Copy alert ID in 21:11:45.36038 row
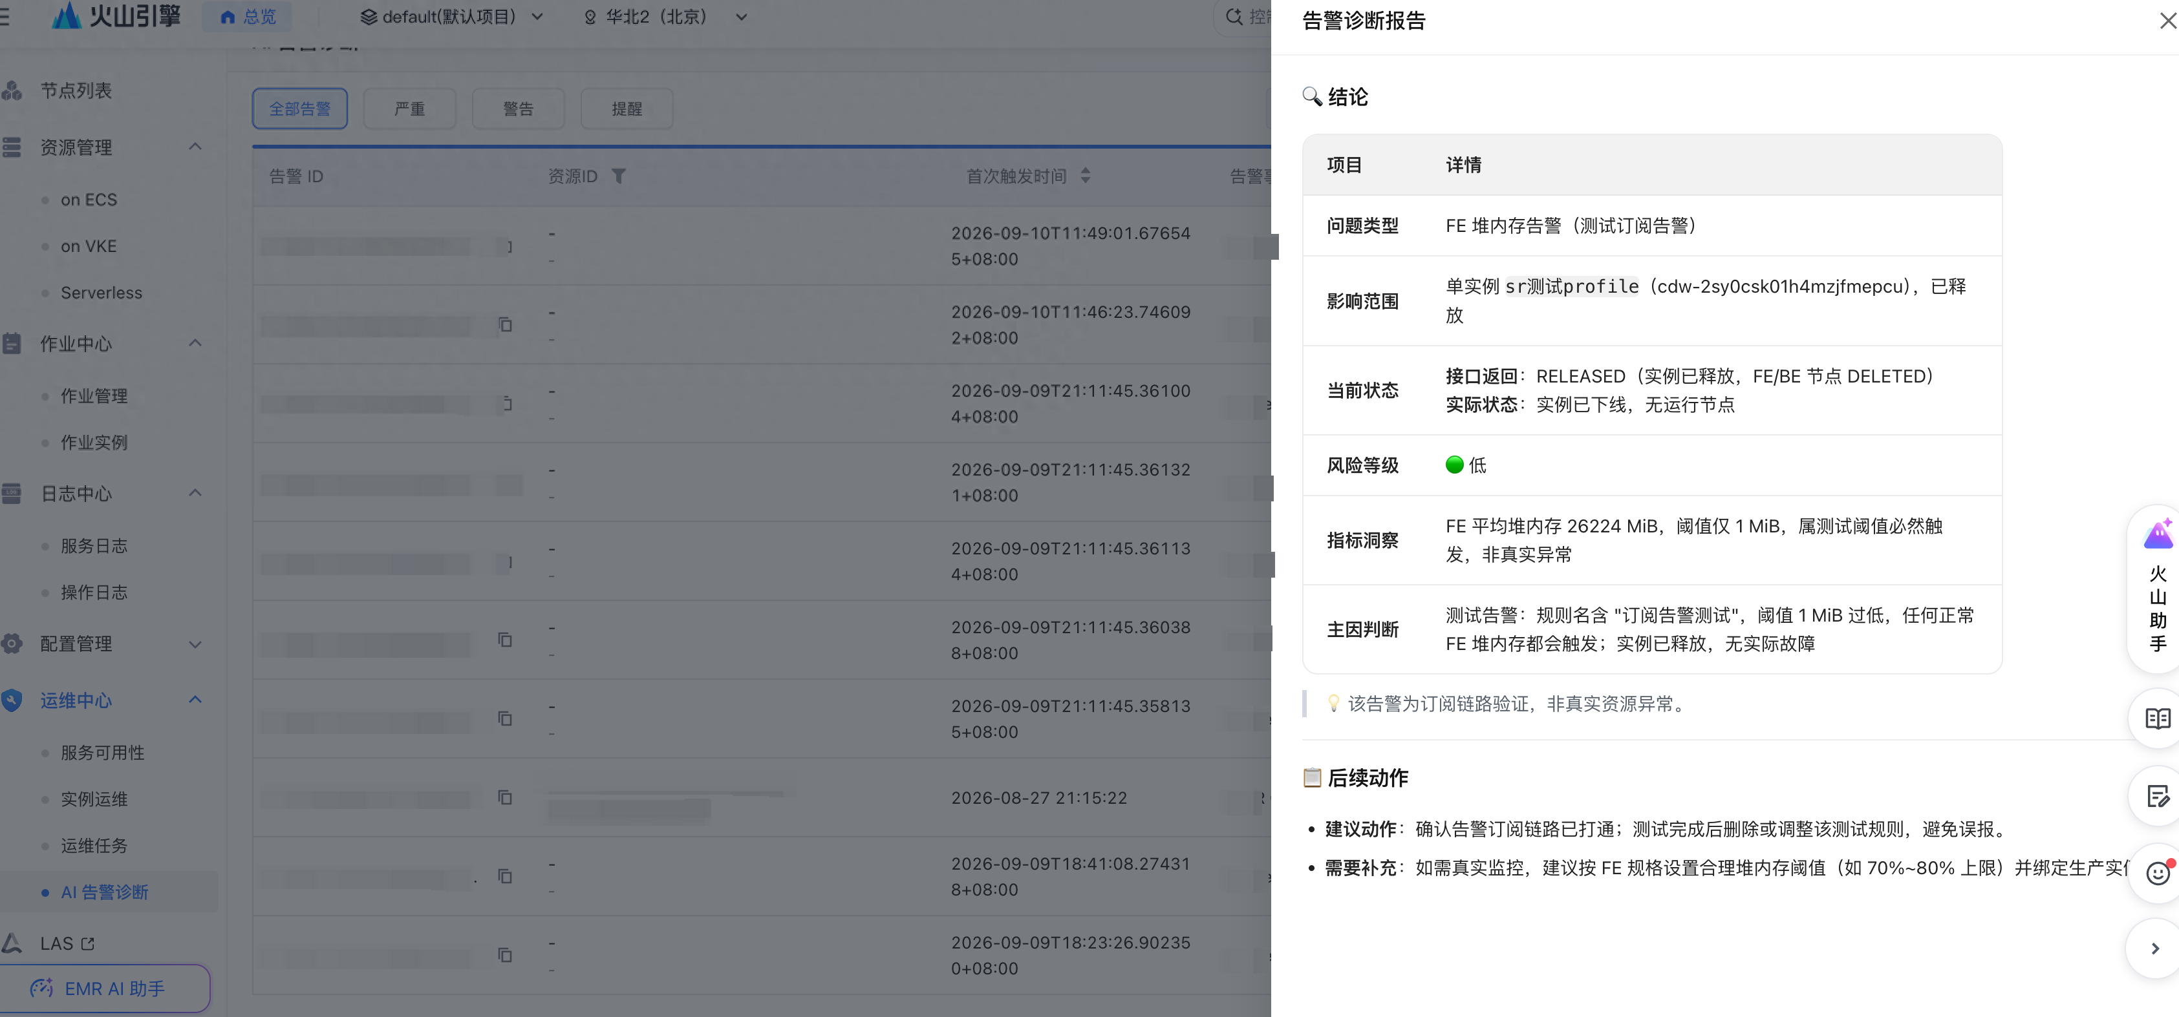This screenshot has width=2179, height=1017. tap(505, 640)
